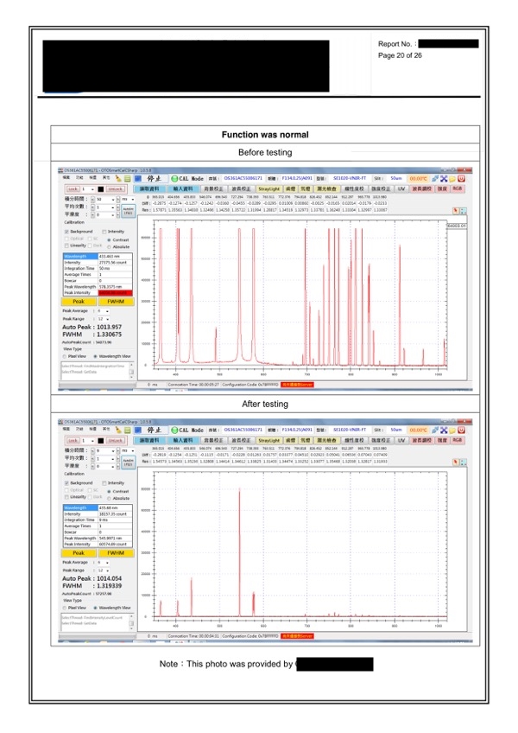518x733 pixels.
Task: Click the blue square icon left of 停止 in After testing
Action: [138, 430]
